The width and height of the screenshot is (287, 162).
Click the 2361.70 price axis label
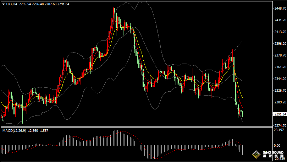point(280,67)
